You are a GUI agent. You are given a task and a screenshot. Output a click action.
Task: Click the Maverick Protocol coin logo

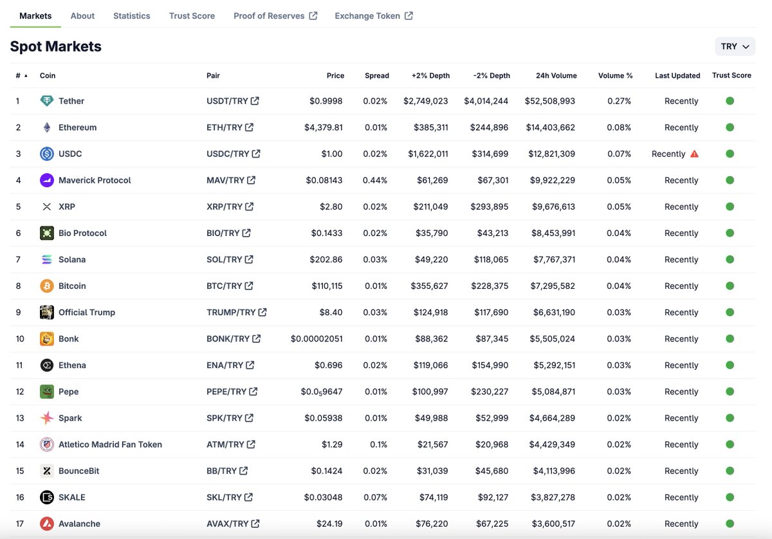pyautogui.click(x=47, y=180)
